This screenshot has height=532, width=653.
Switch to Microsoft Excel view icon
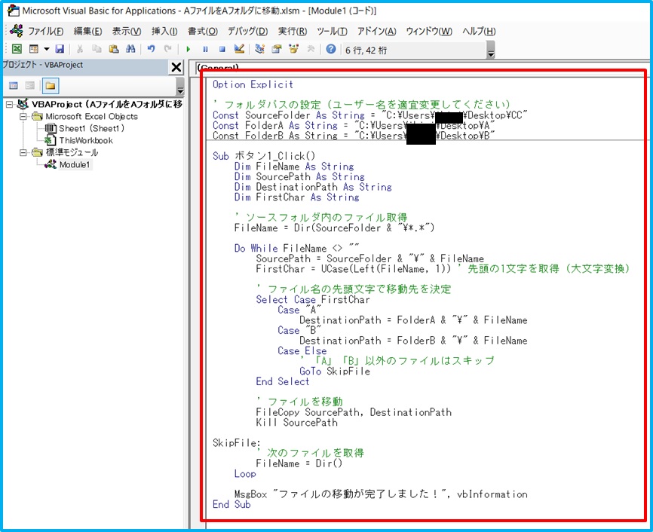17,49
